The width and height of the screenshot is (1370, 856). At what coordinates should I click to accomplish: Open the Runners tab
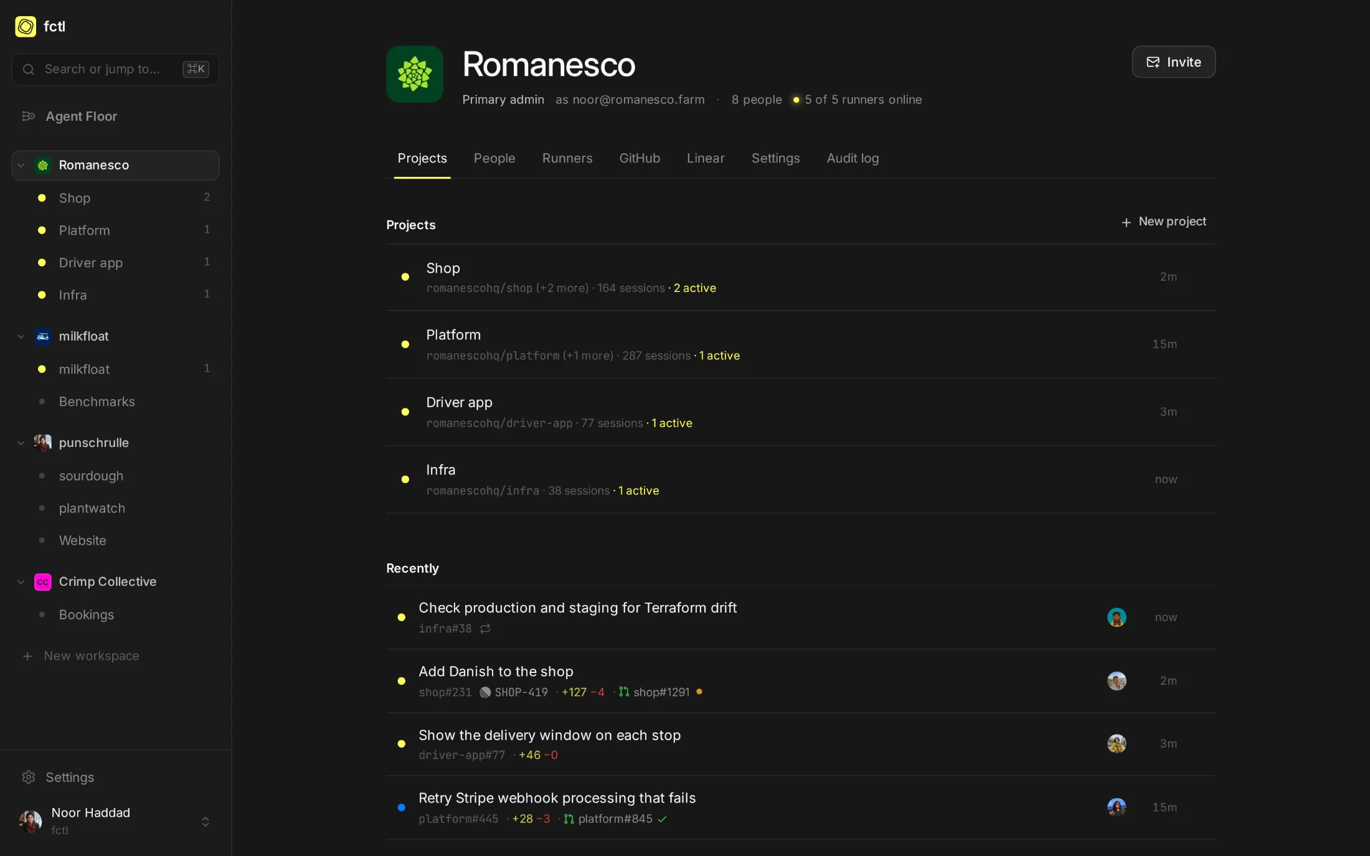[567, 159]
